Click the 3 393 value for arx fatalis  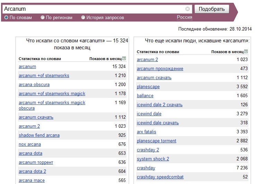(242, 132)
